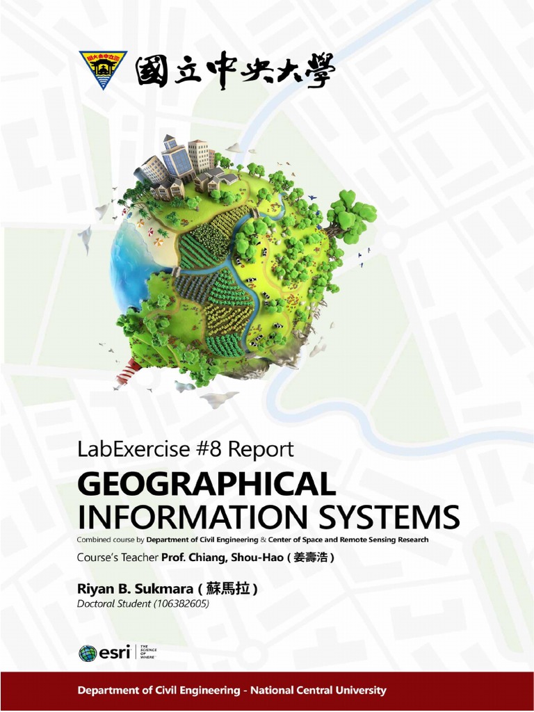534x712 pixels.
Task: Click the heading 'GEOGRAPHICAL'
Action: coord(207,484)
